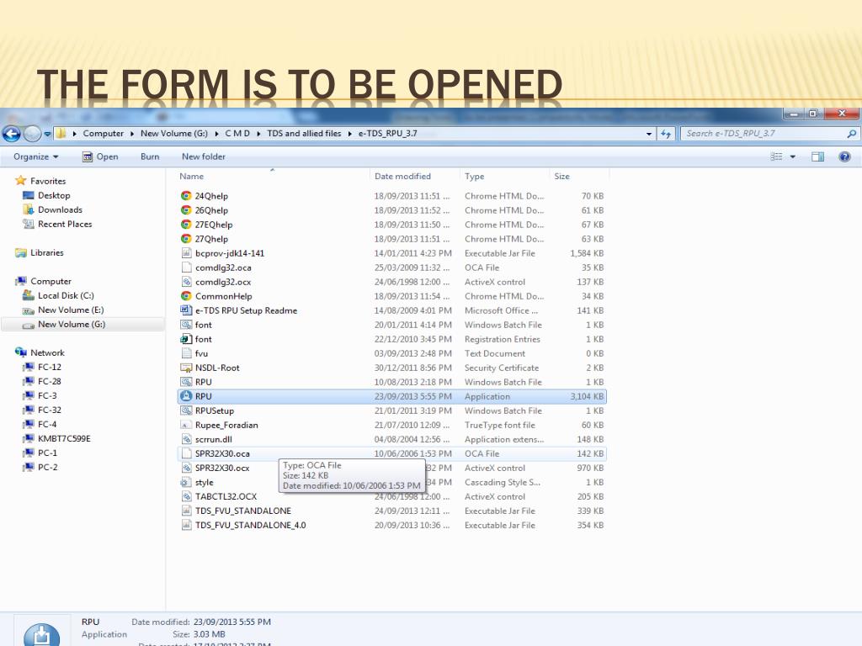
Task: Select NSDL-Root certificate icon
Action: 186,368
